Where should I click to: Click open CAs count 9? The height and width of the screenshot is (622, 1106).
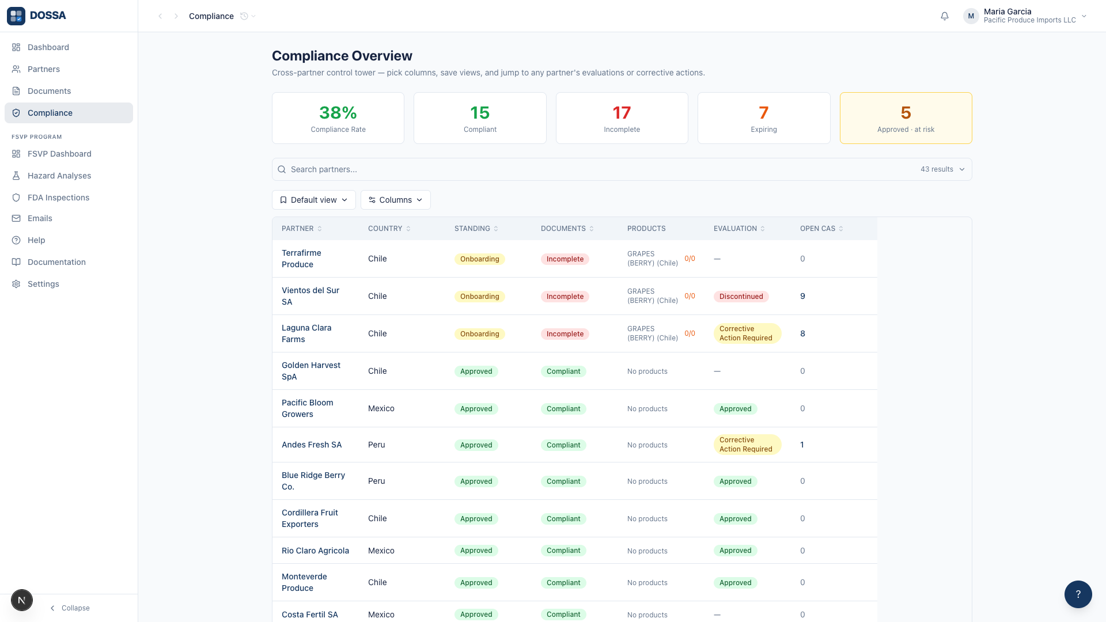[802, 296]
